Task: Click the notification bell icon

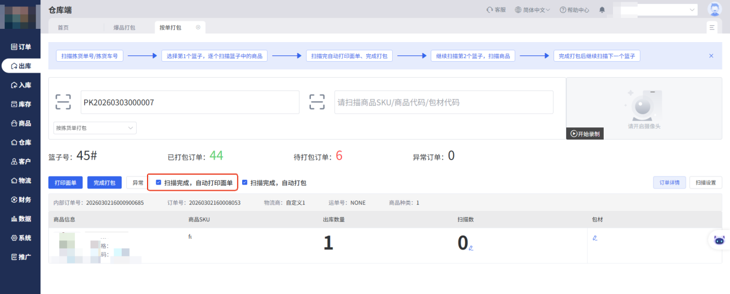Action: click(x=602, y=10)
